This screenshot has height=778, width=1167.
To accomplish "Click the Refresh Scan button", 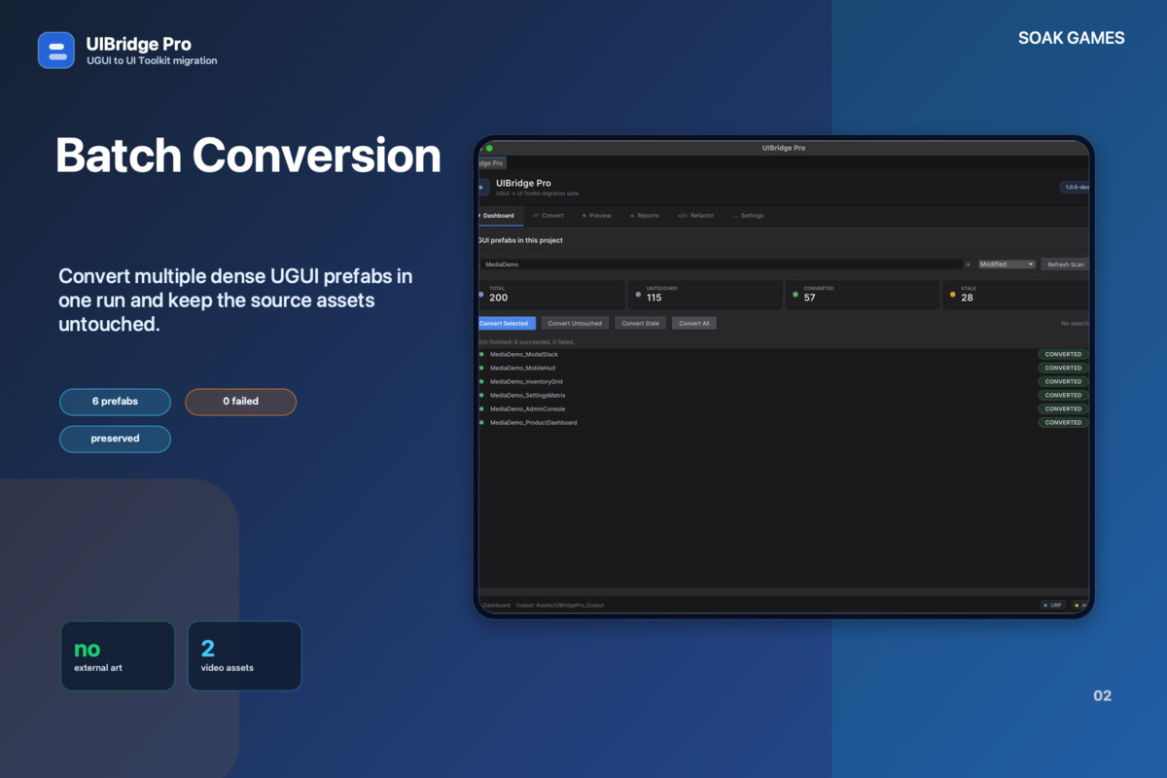I will [x=1065, y=265].
